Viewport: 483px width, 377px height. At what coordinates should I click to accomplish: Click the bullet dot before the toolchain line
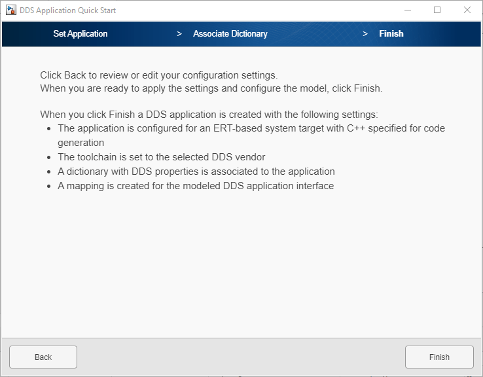coord(49,158)
